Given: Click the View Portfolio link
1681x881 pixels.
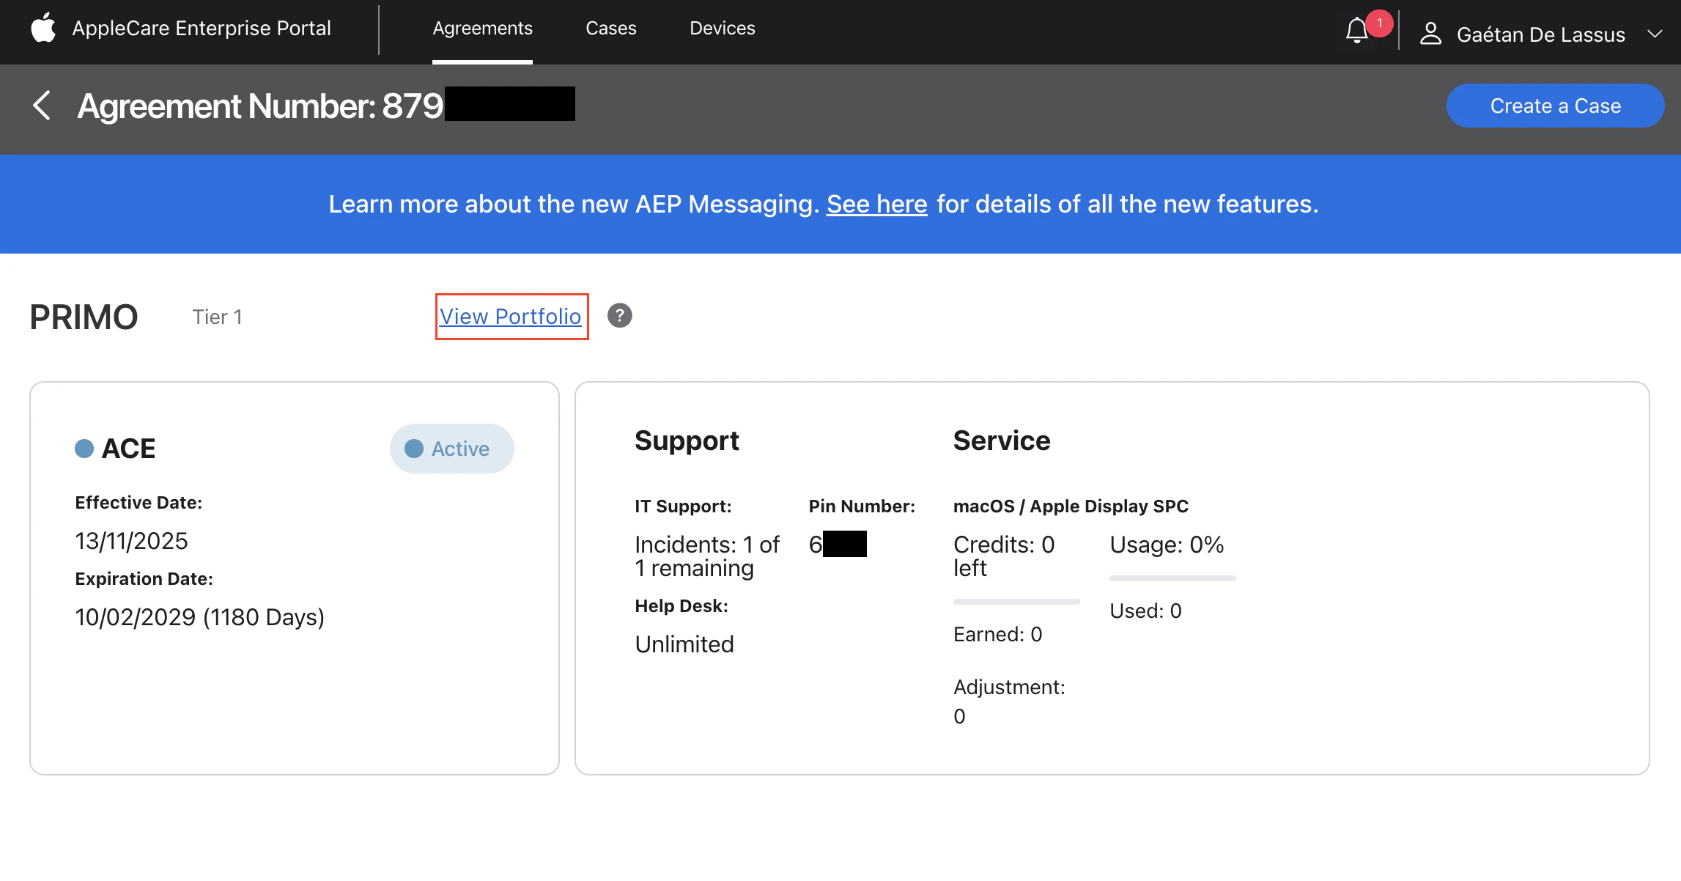Looking at the screenshot, I should point(511,316).
